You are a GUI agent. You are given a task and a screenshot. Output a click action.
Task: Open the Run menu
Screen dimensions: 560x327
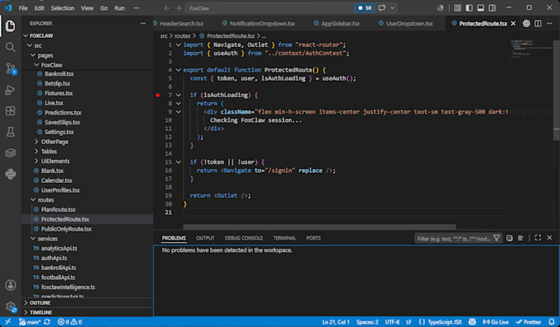click(119, 8)
